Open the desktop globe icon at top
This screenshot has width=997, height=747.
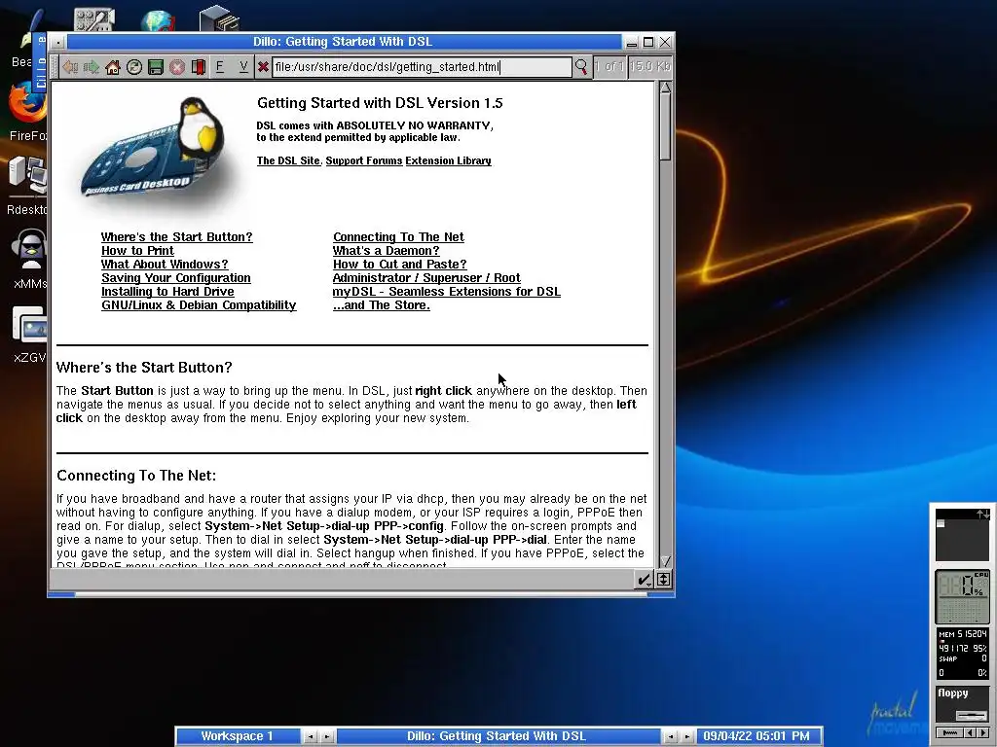(158, 20)
